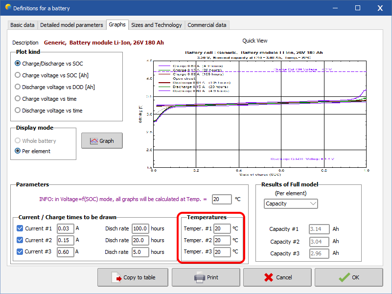Click the Current #1 value field 0.03
This screenshot has width=392, height=294.
pos(66,228)
